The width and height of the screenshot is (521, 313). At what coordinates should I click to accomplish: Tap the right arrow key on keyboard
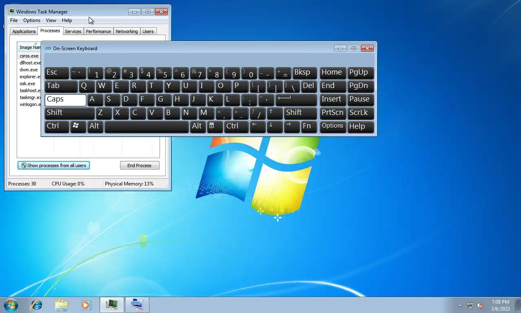292,126
